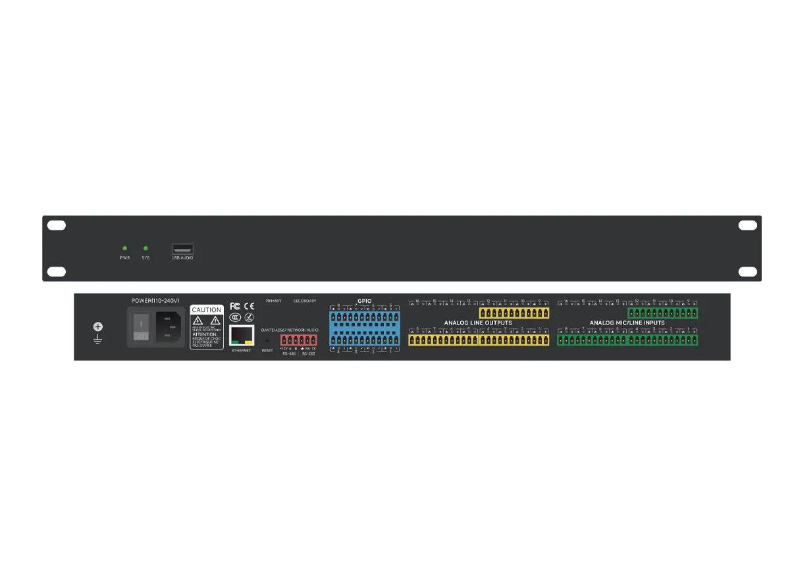Click the red RS-485/RS-232 terminal block
Screen dimensions: 790x576
[298, 340]
